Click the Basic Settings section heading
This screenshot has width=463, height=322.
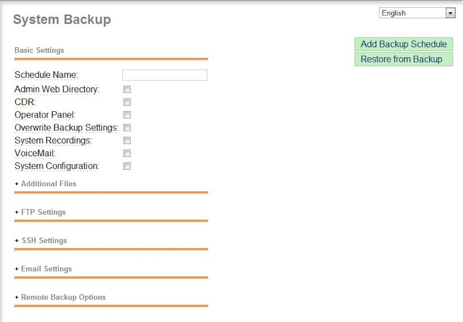tap(39, 50)
